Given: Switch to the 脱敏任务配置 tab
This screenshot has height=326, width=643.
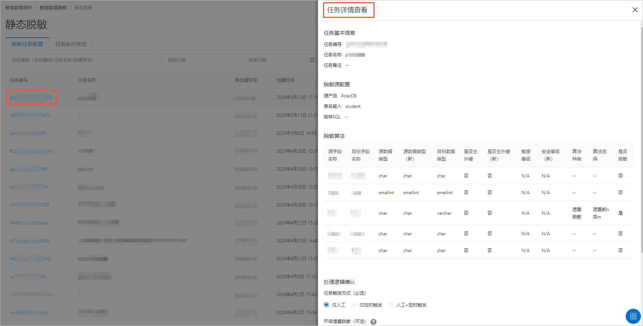Looking at the screenshot, I should tap(27, 44).
